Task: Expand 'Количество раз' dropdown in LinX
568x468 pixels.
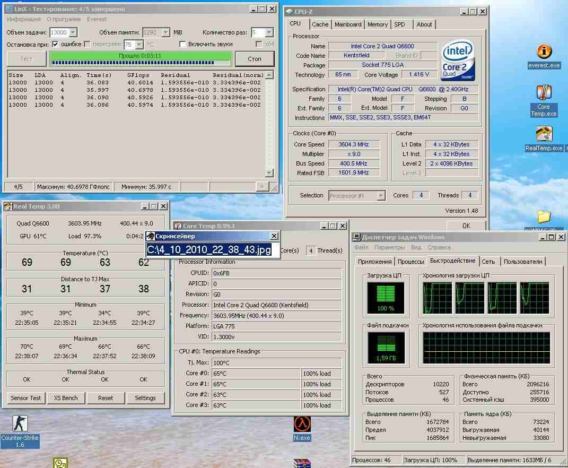Action: (x=269, y=32)
